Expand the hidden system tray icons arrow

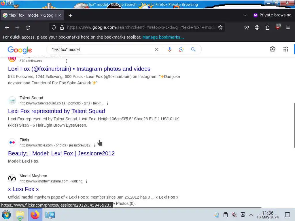(251, 215)
